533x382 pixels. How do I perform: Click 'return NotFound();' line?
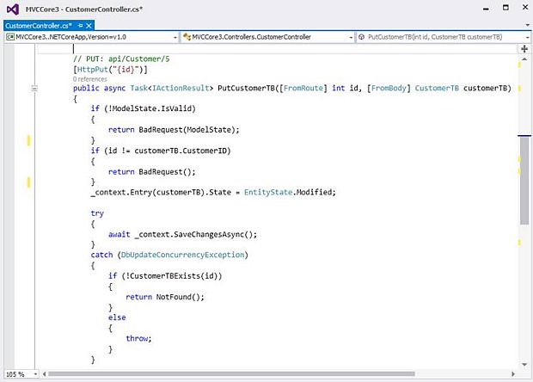point(165,297)
